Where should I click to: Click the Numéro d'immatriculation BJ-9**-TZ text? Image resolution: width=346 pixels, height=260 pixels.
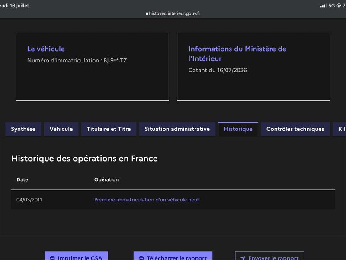[x=77, y=60]
